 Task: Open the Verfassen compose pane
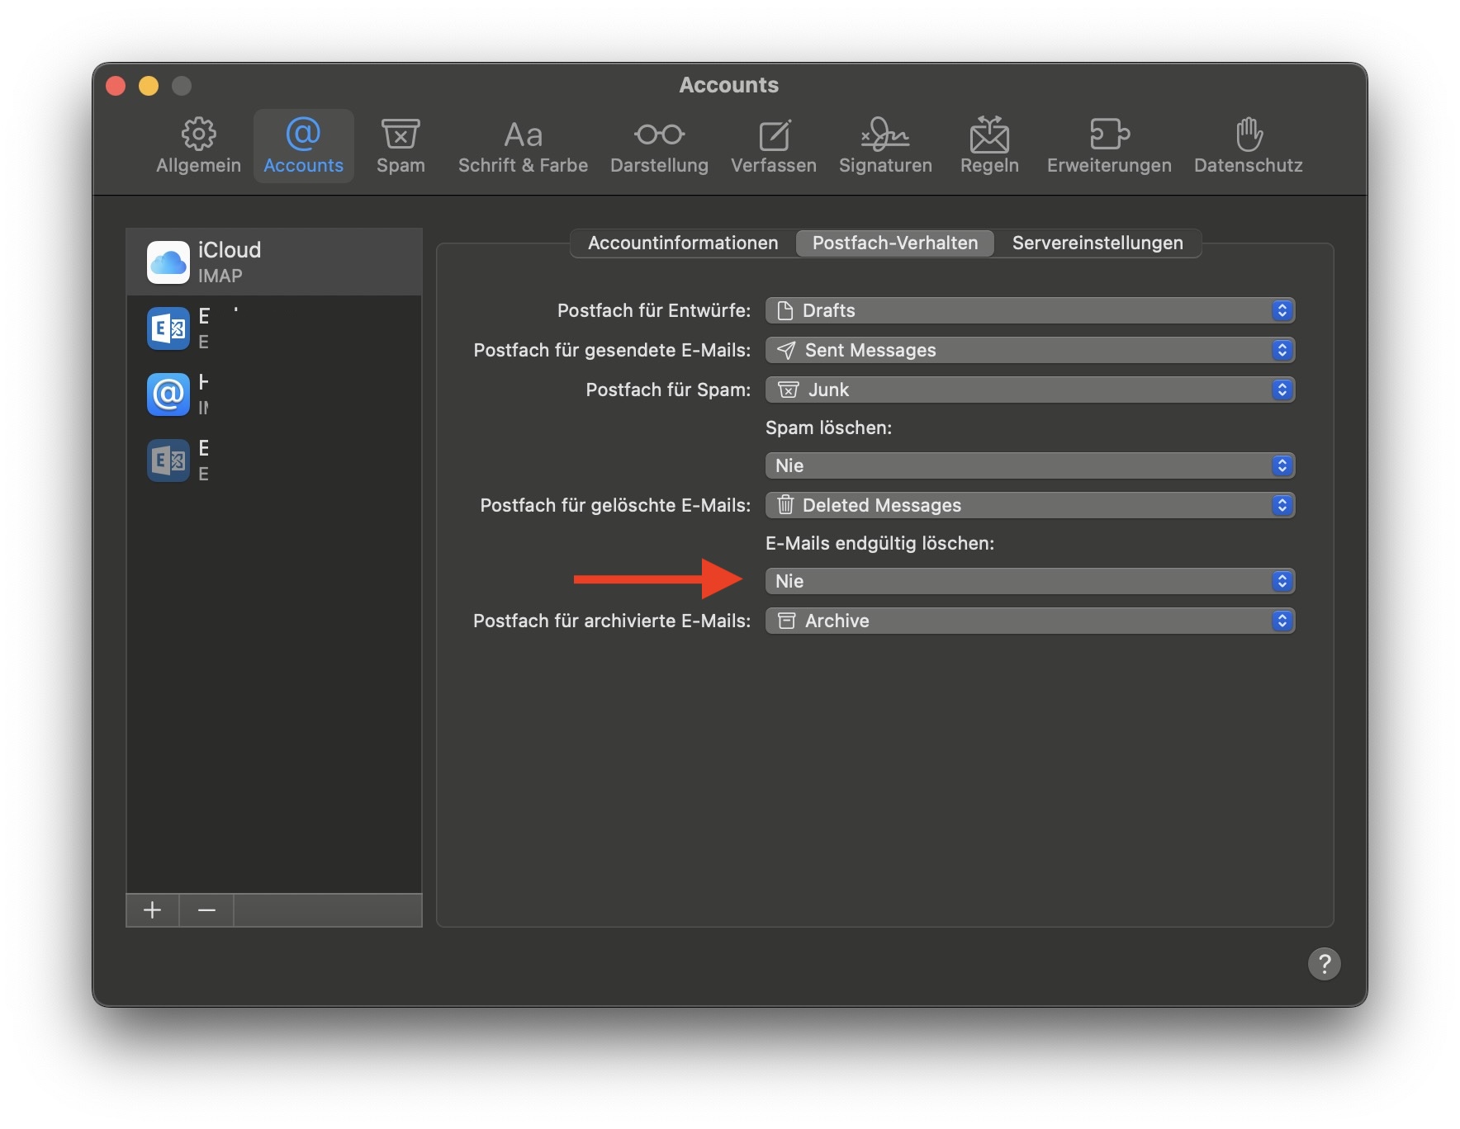point(773,146)
